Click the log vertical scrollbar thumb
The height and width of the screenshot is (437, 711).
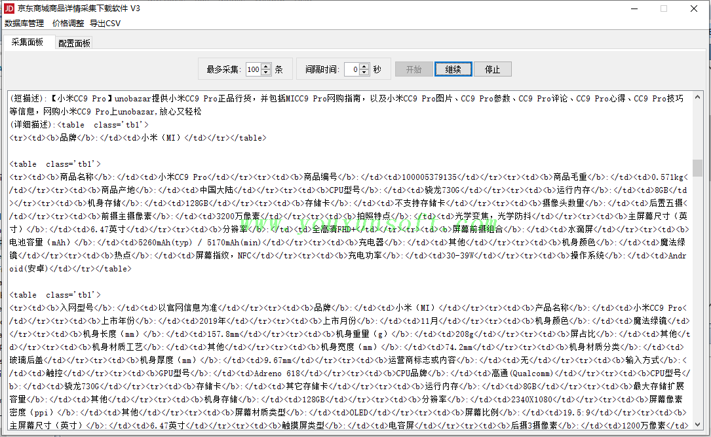click(697, 167)
